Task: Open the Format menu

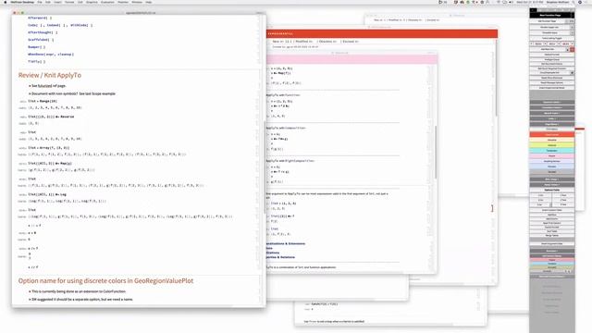Action: (69, 2)
